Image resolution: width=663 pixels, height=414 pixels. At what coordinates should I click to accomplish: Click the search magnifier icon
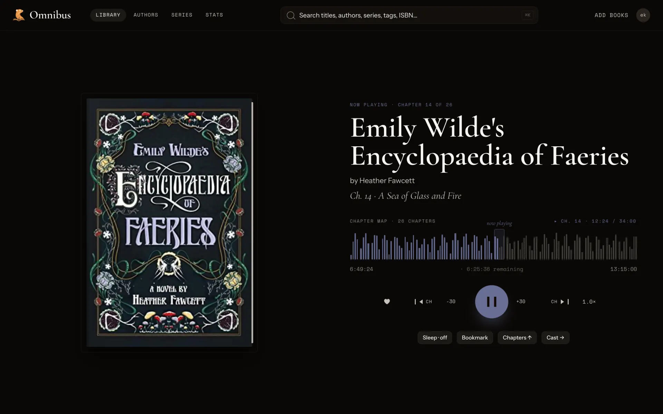pyautogui.click(x=291, y=16)
